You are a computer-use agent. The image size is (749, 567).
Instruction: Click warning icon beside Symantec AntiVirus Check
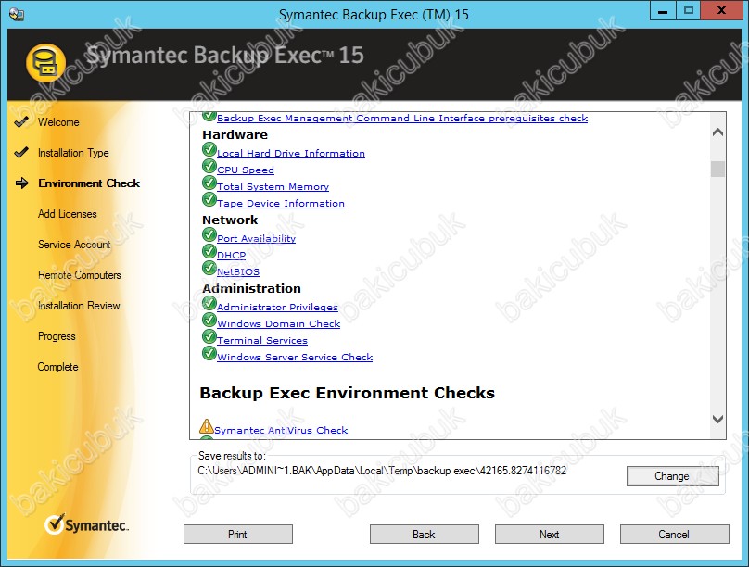coord(206,426)
